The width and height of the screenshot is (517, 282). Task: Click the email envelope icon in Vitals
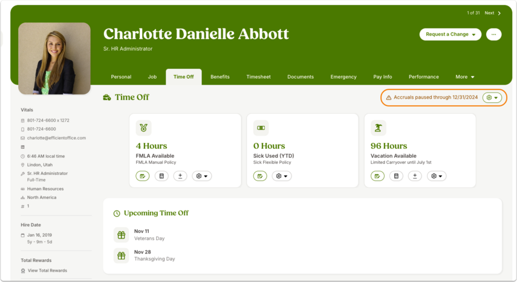coord(23,138)
